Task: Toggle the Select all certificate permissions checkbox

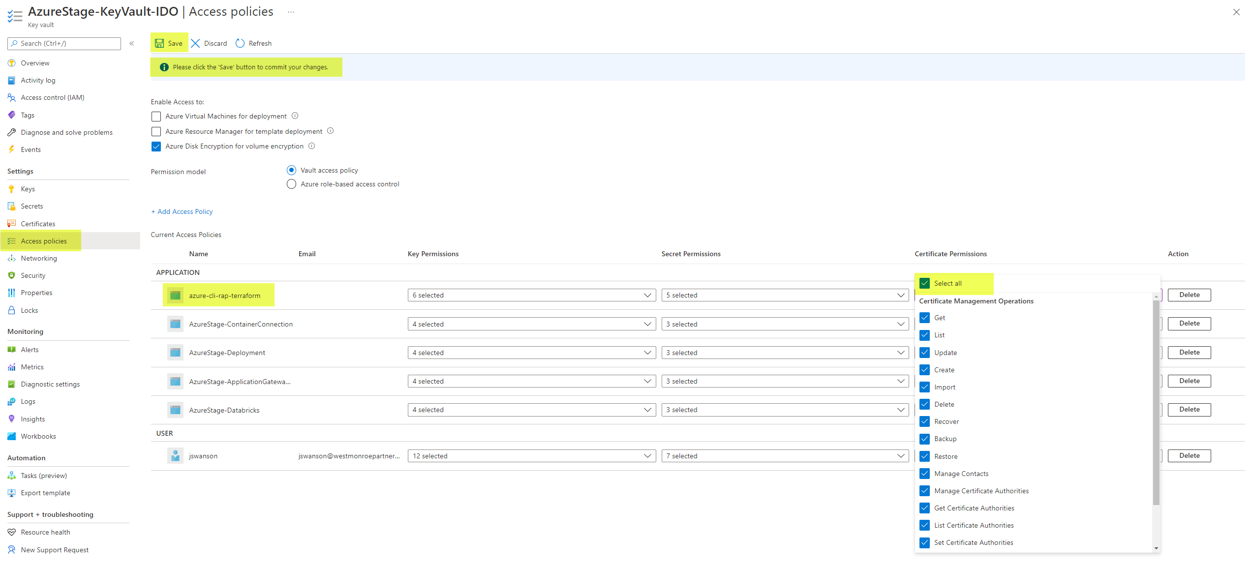Action: click(x=924, y=283)
